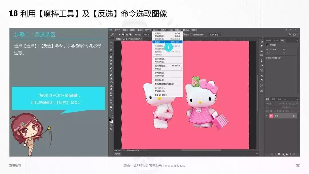This screenshot has width=309, height=174.
Task: Open the 文件(F) menu
Action: [x=118, y=30]
